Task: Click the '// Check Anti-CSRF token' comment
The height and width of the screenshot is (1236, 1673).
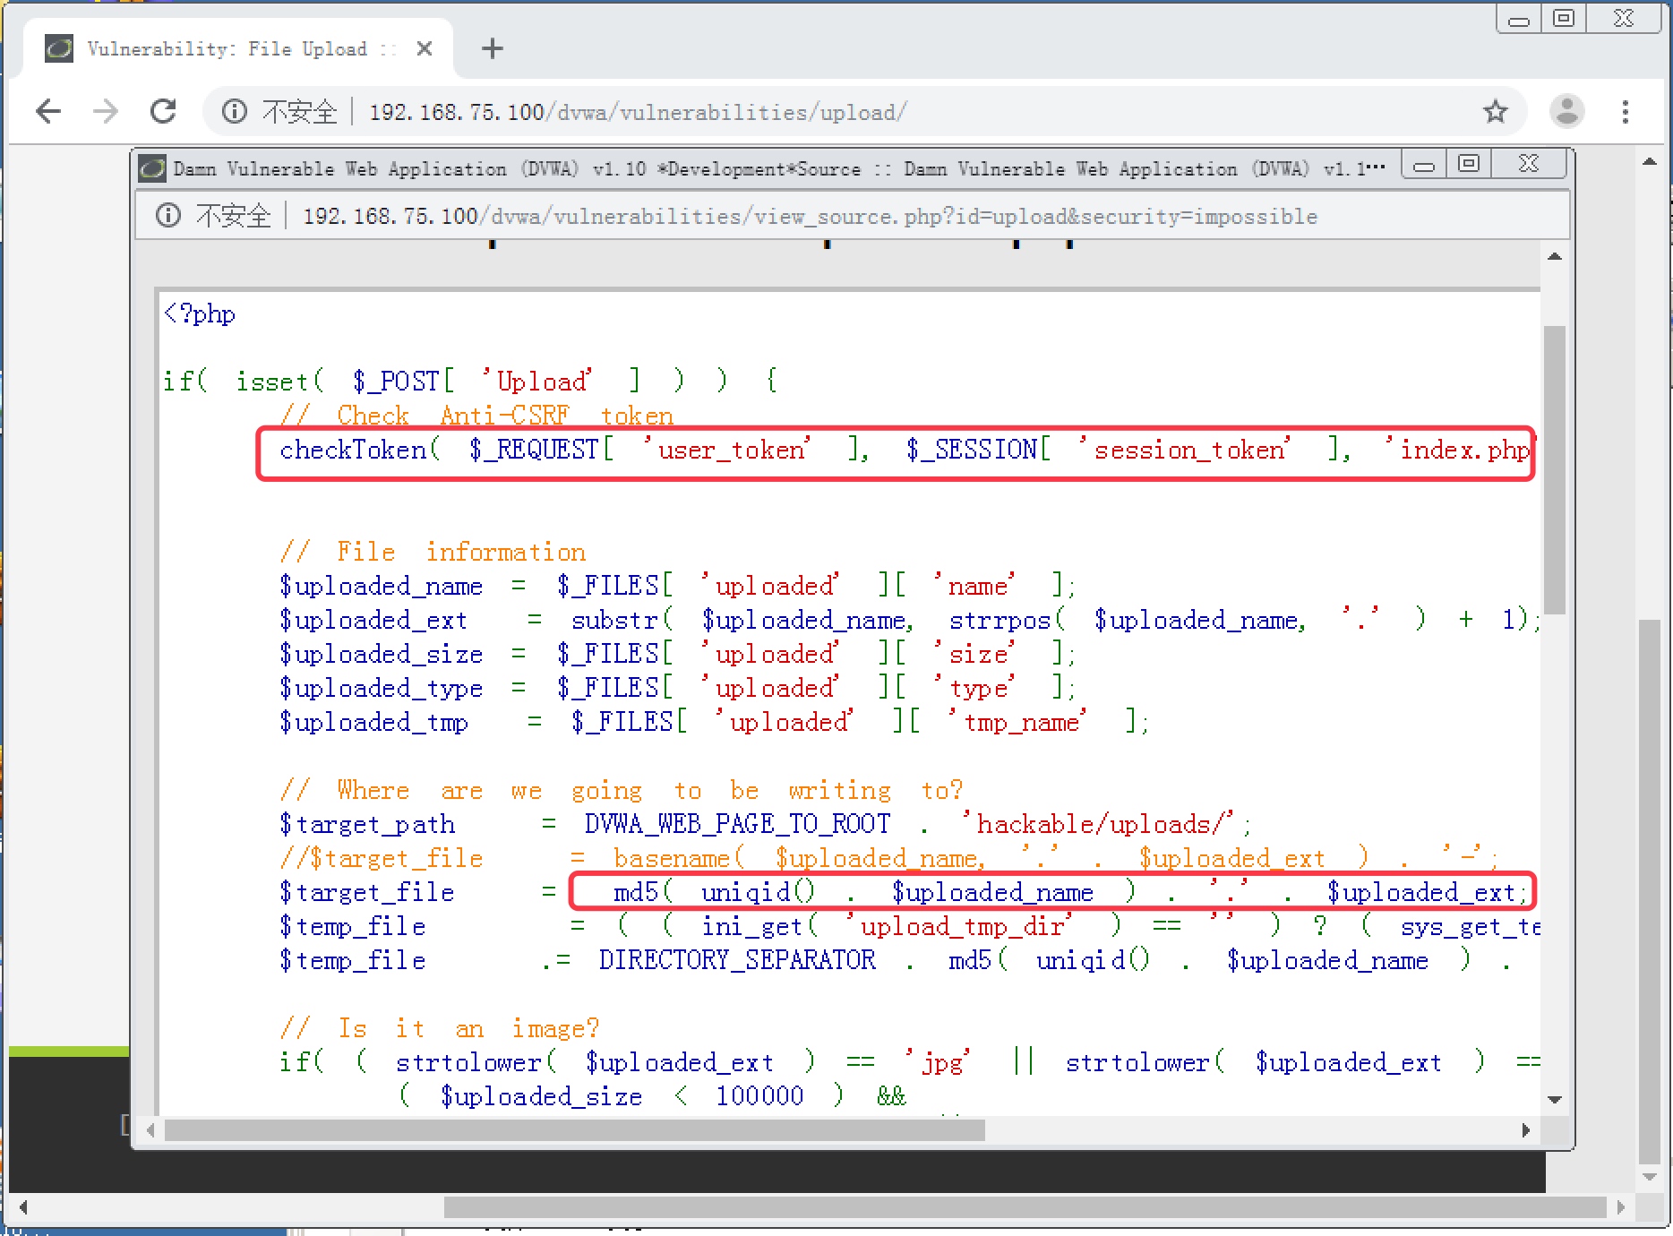Action: point(476,416)
